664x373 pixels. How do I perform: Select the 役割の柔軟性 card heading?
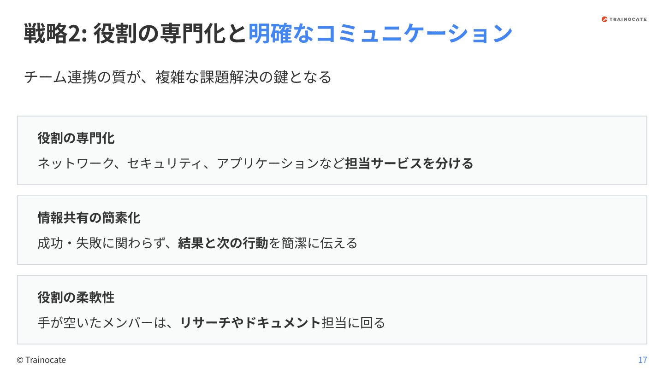76,297
